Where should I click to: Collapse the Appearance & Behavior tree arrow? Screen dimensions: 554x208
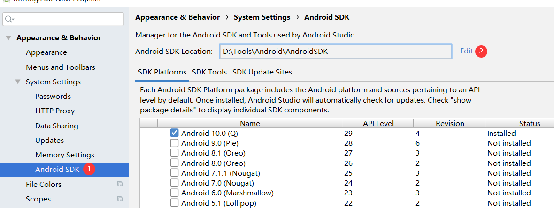(8, 38)
